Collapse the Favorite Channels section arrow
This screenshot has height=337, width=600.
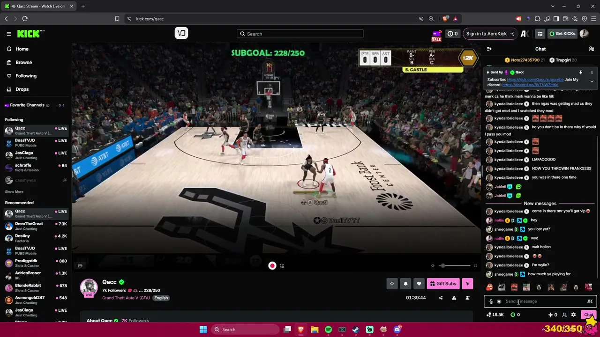(63, 105)
